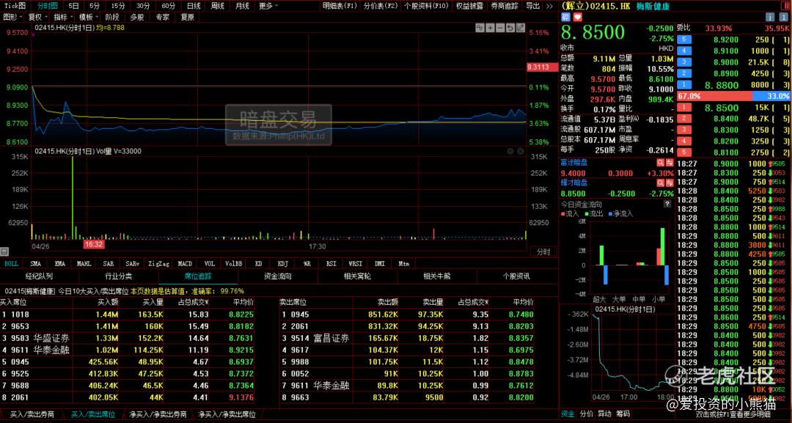Viewport: 792px width, 423px height.
Task: Click the zoom-in plus icon on chart toolbar
Action: coord(489,28)
